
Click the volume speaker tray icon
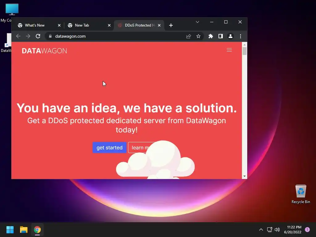click(277, 230)
